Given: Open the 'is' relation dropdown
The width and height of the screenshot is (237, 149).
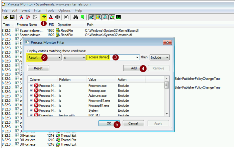Looking at the screenshot, I should 74,58.
